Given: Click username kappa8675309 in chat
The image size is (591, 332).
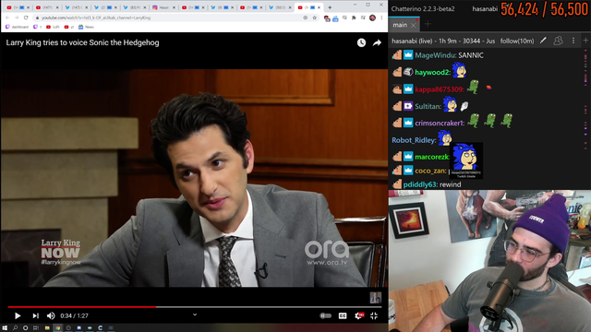Looking at the screenshot, I should click(x=440, y=89).
